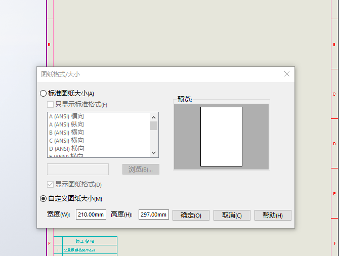Click the sheet format file path field
This screenshot has width=339, height=256.
(78, 169)
